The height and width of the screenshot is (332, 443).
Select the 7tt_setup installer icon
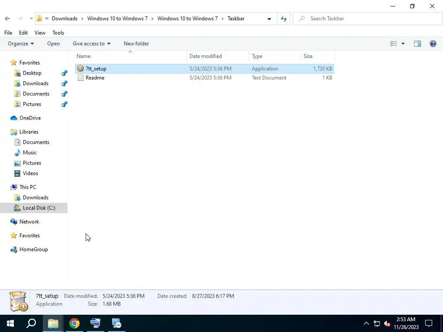coord(80,68)
